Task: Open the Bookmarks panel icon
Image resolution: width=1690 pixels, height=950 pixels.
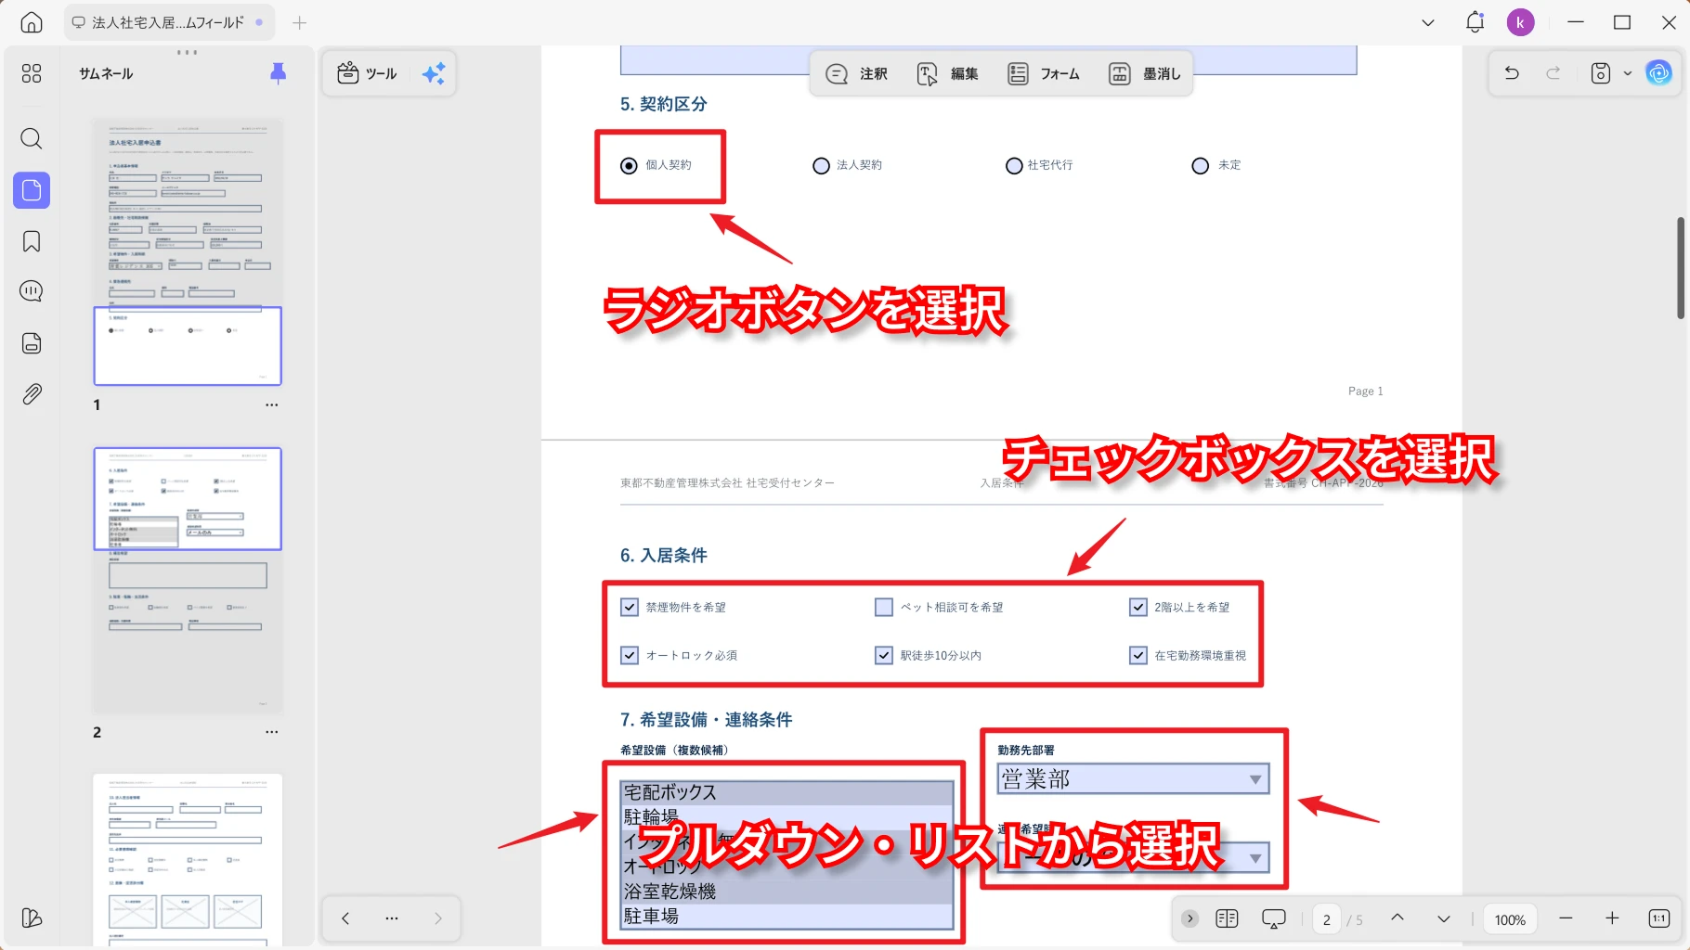Action: 32,242
